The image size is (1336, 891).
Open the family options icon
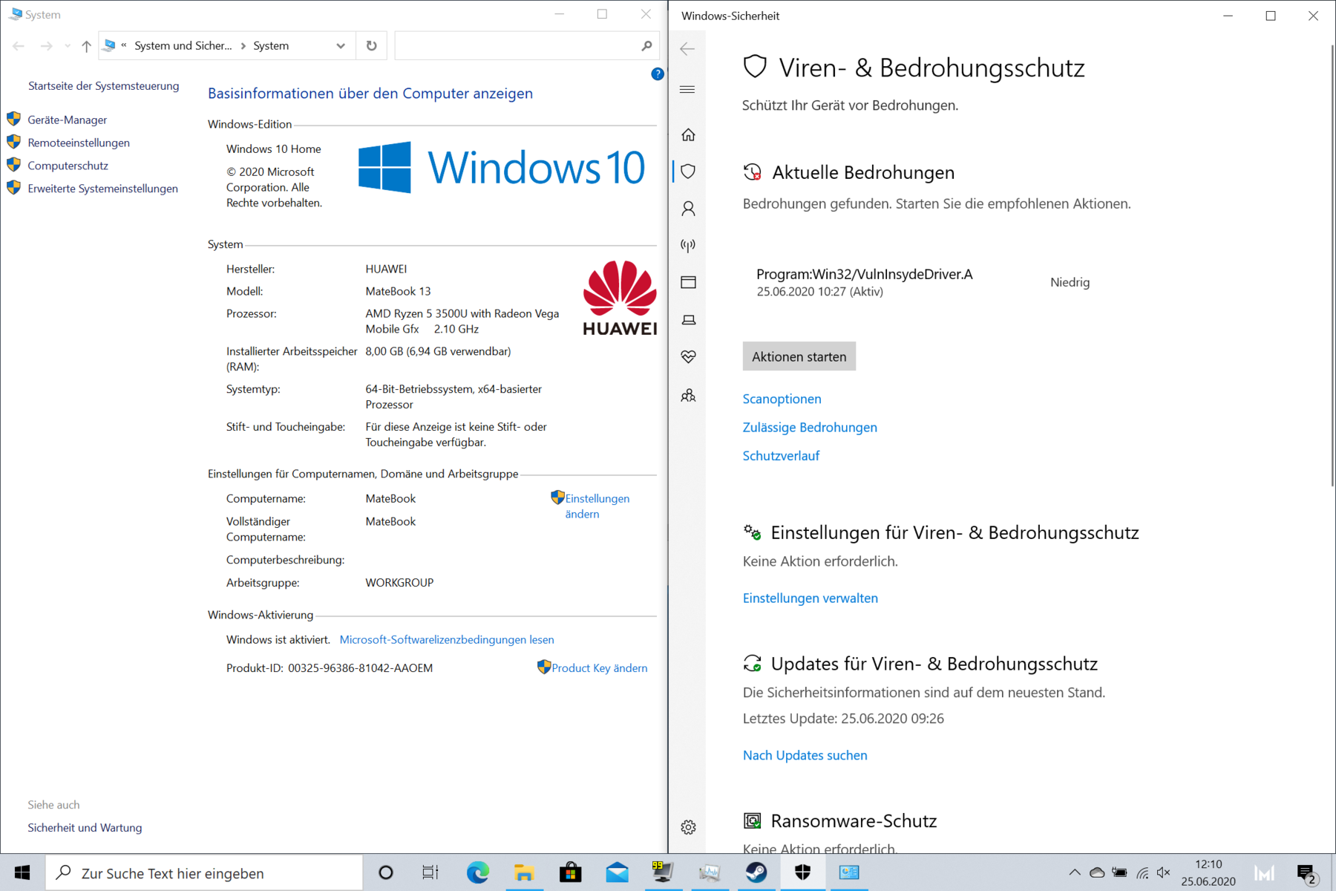click(x=688, y=395)
